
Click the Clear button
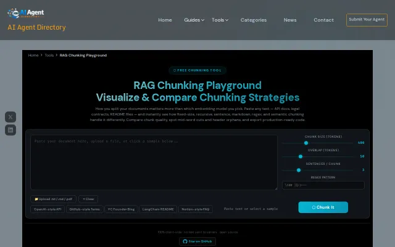click(88, 199)
